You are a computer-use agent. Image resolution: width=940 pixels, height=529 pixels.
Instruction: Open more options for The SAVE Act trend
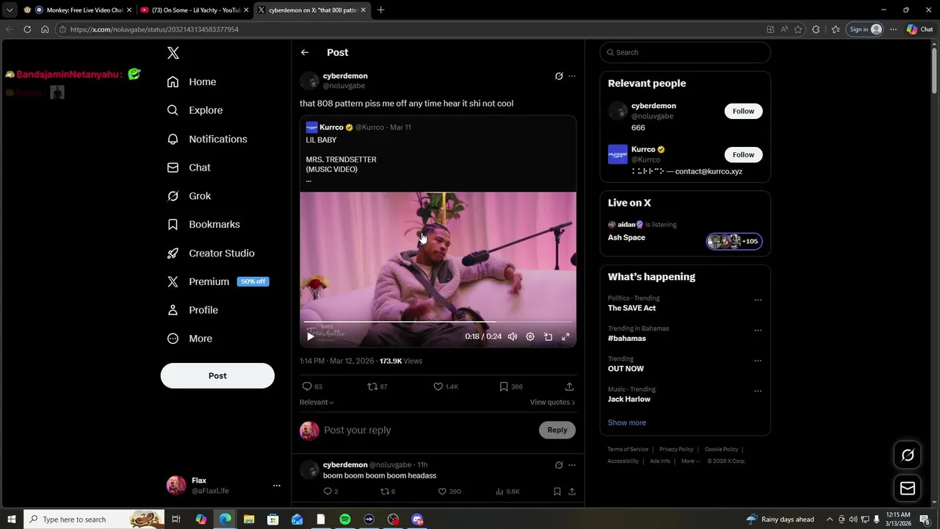click(758, 300)
